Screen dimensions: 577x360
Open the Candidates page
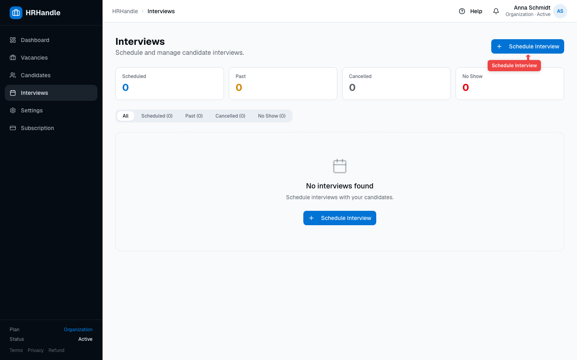51,75
